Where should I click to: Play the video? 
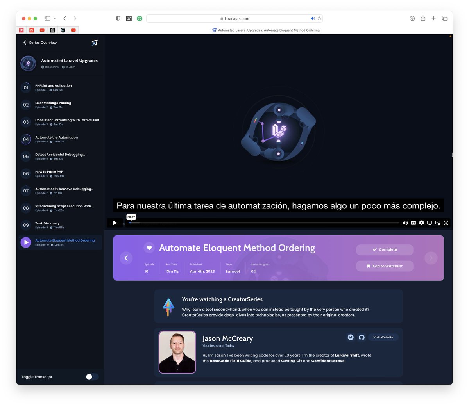[115, 223]
